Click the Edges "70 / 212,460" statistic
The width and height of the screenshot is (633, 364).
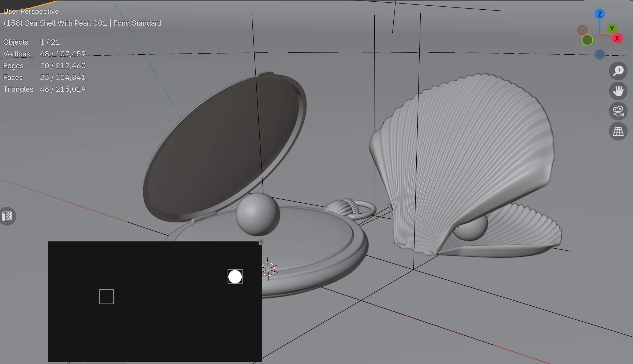point(63,66)
